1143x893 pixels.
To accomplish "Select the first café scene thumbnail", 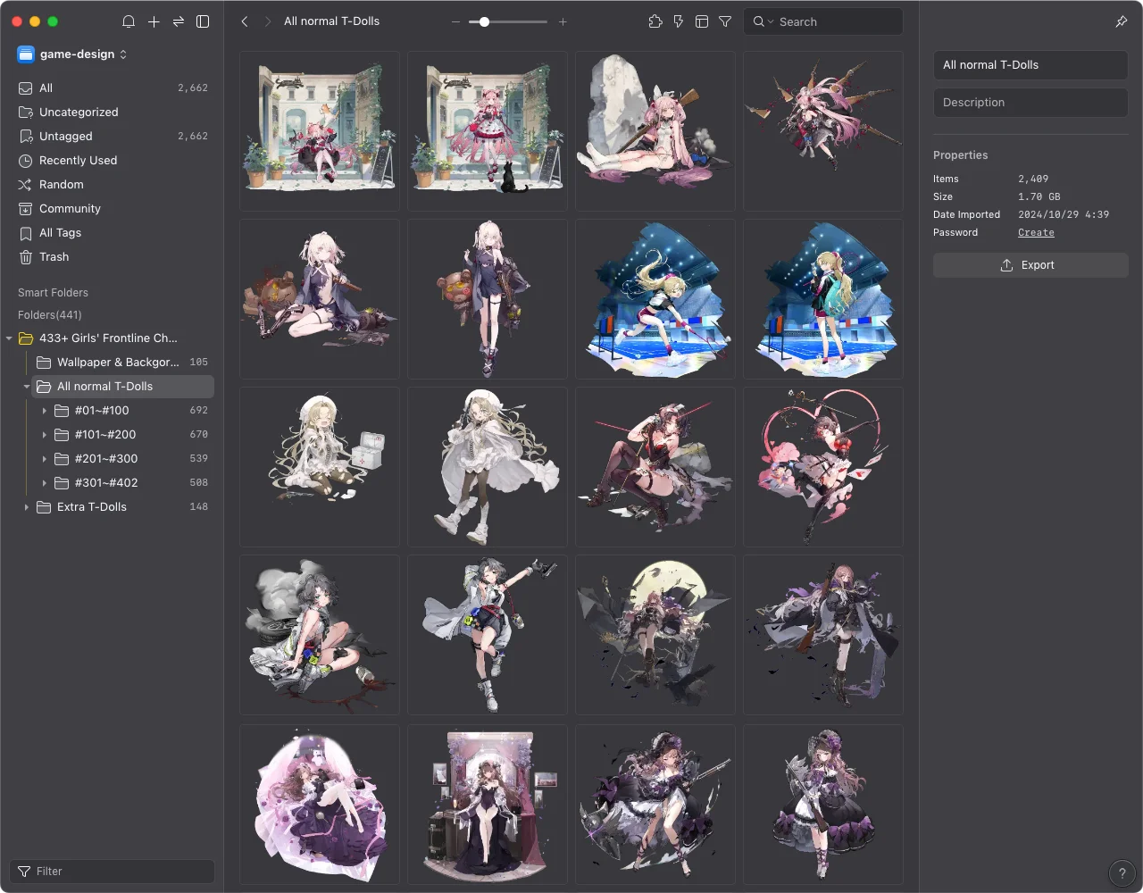I will (x=320, y=131).
